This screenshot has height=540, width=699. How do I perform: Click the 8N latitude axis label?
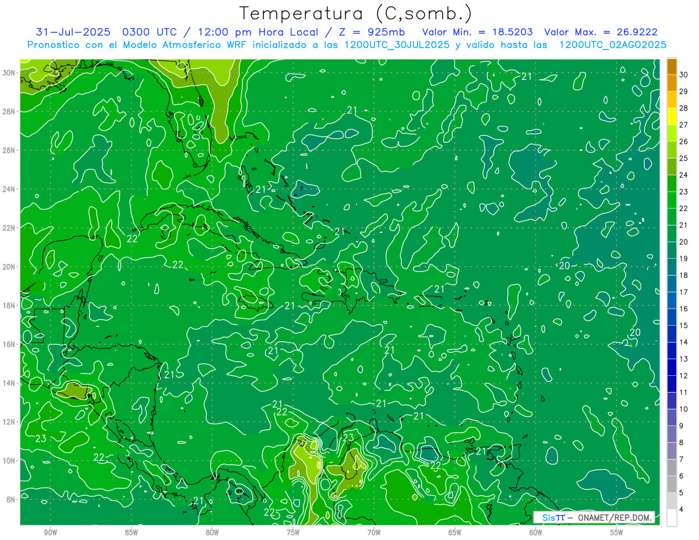pos(11,499)
